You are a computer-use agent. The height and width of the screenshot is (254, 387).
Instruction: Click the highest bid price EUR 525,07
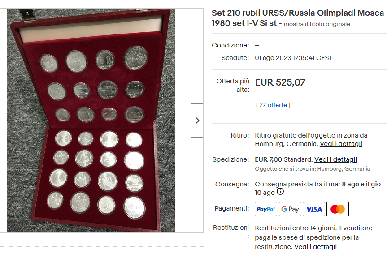(x=280, y=82)
